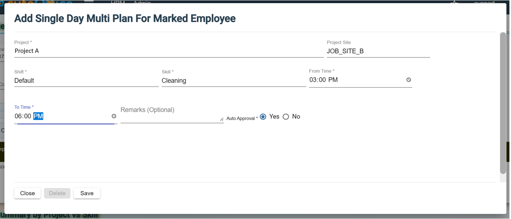Open the Project selector showing Project A

tap(169, 51)
